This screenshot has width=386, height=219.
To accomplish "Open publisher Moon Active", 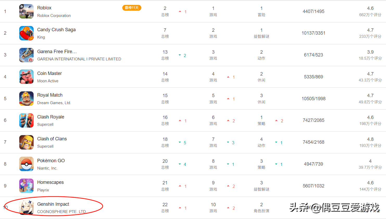I will (x=48, y=81).
